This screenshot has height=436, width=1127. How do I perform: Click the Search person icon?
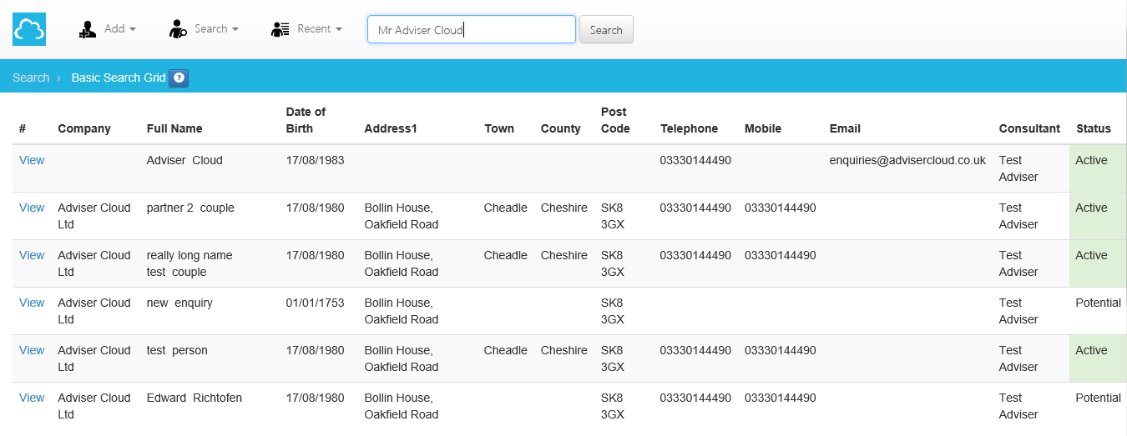(178, 29)
